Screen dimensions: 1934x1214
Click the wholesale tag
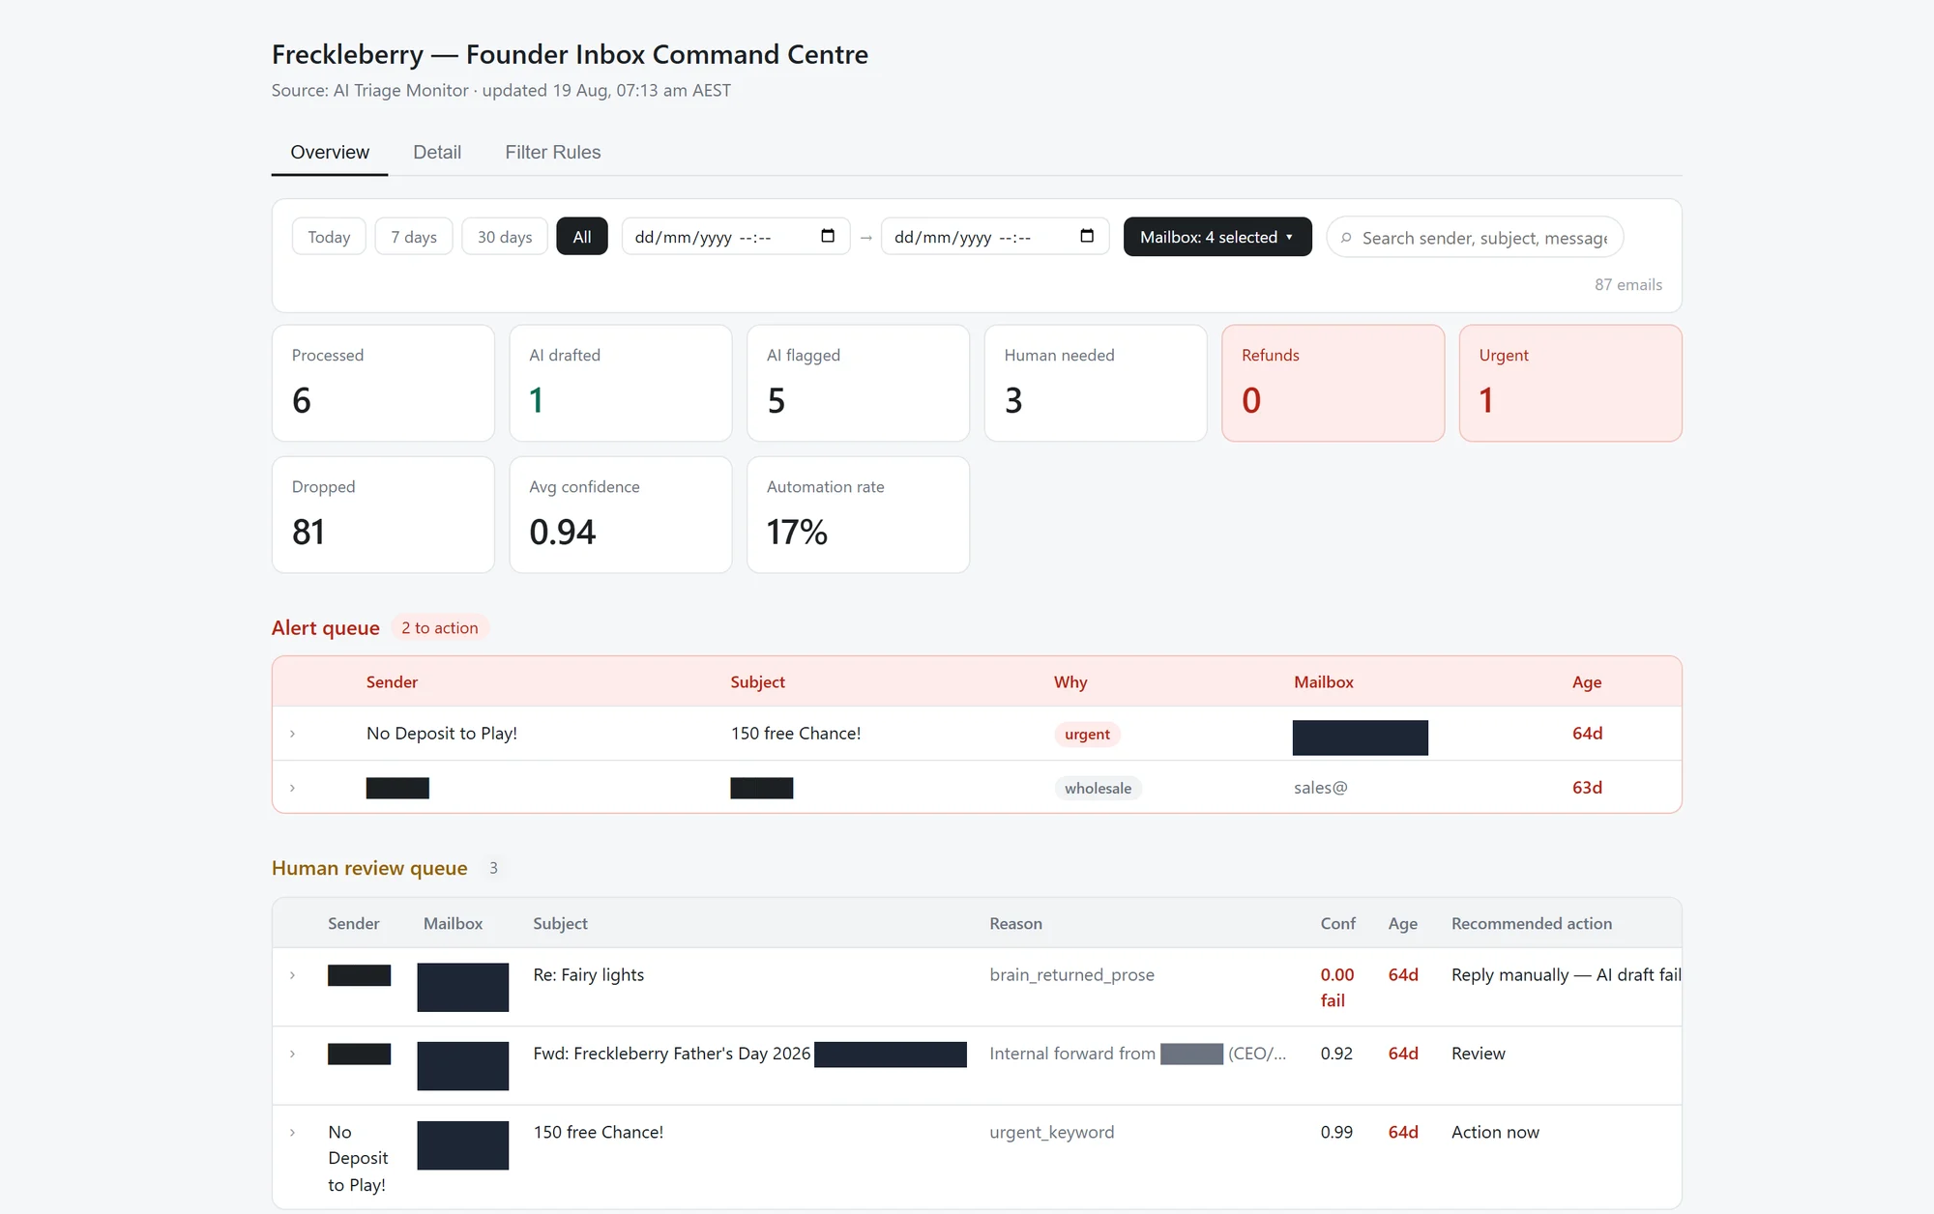pos(1098,789)
